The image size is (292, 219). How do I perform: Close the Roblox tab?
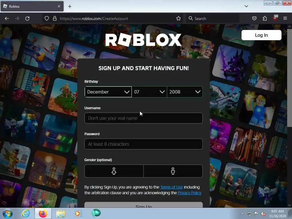tap(59, 6)
